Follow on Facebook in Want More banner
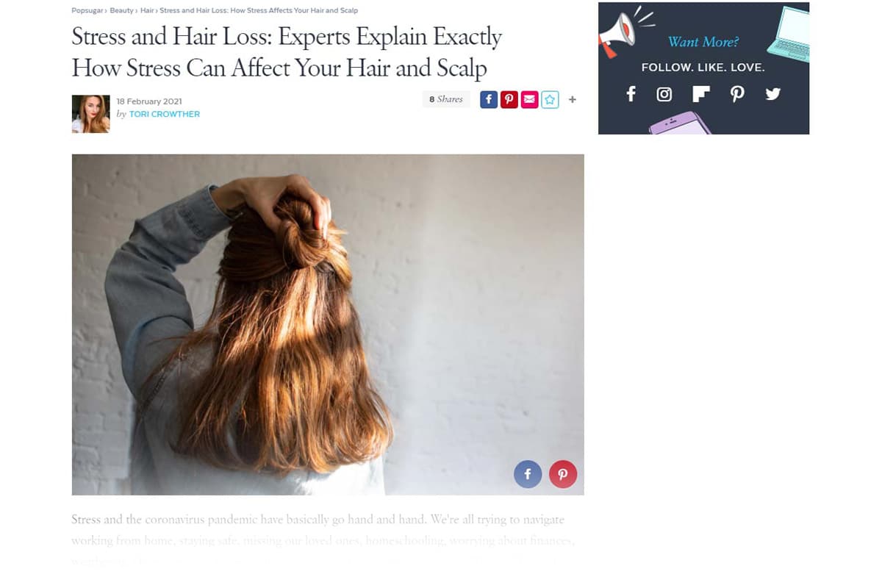Viewport: 882px width, 588px height. 631,94
